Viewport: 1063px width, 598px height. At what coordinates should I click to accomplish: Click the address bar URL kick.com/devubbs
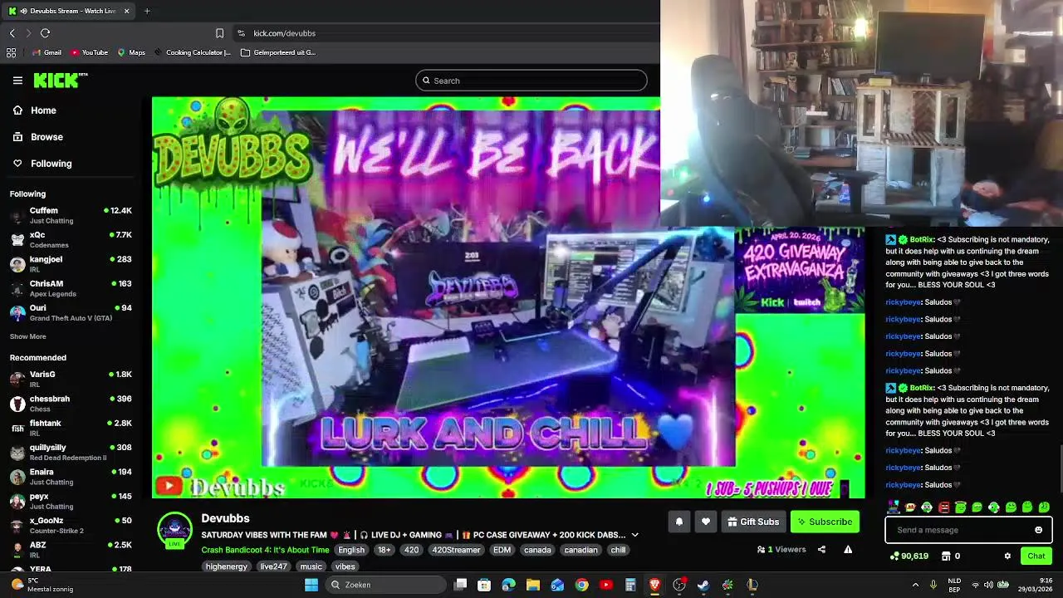point(284,33)
